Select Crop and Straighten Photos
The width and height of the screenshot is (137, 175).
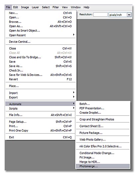103,119
